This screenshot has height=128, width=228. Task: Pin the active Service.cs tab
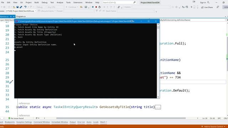click(11, 17)
